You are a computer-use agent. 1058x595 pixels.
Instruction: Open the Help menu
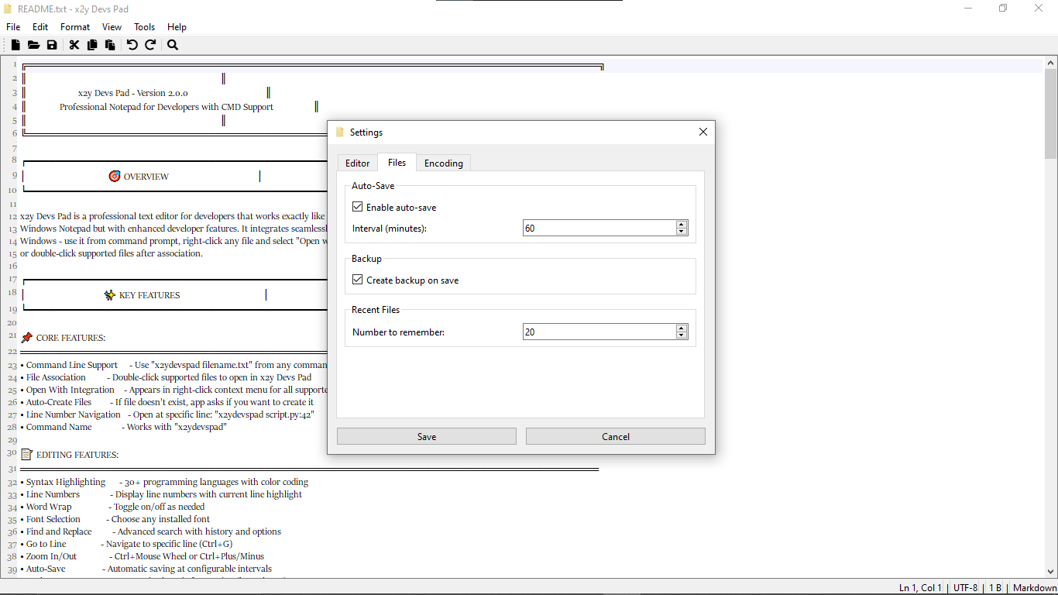(177, 27)
